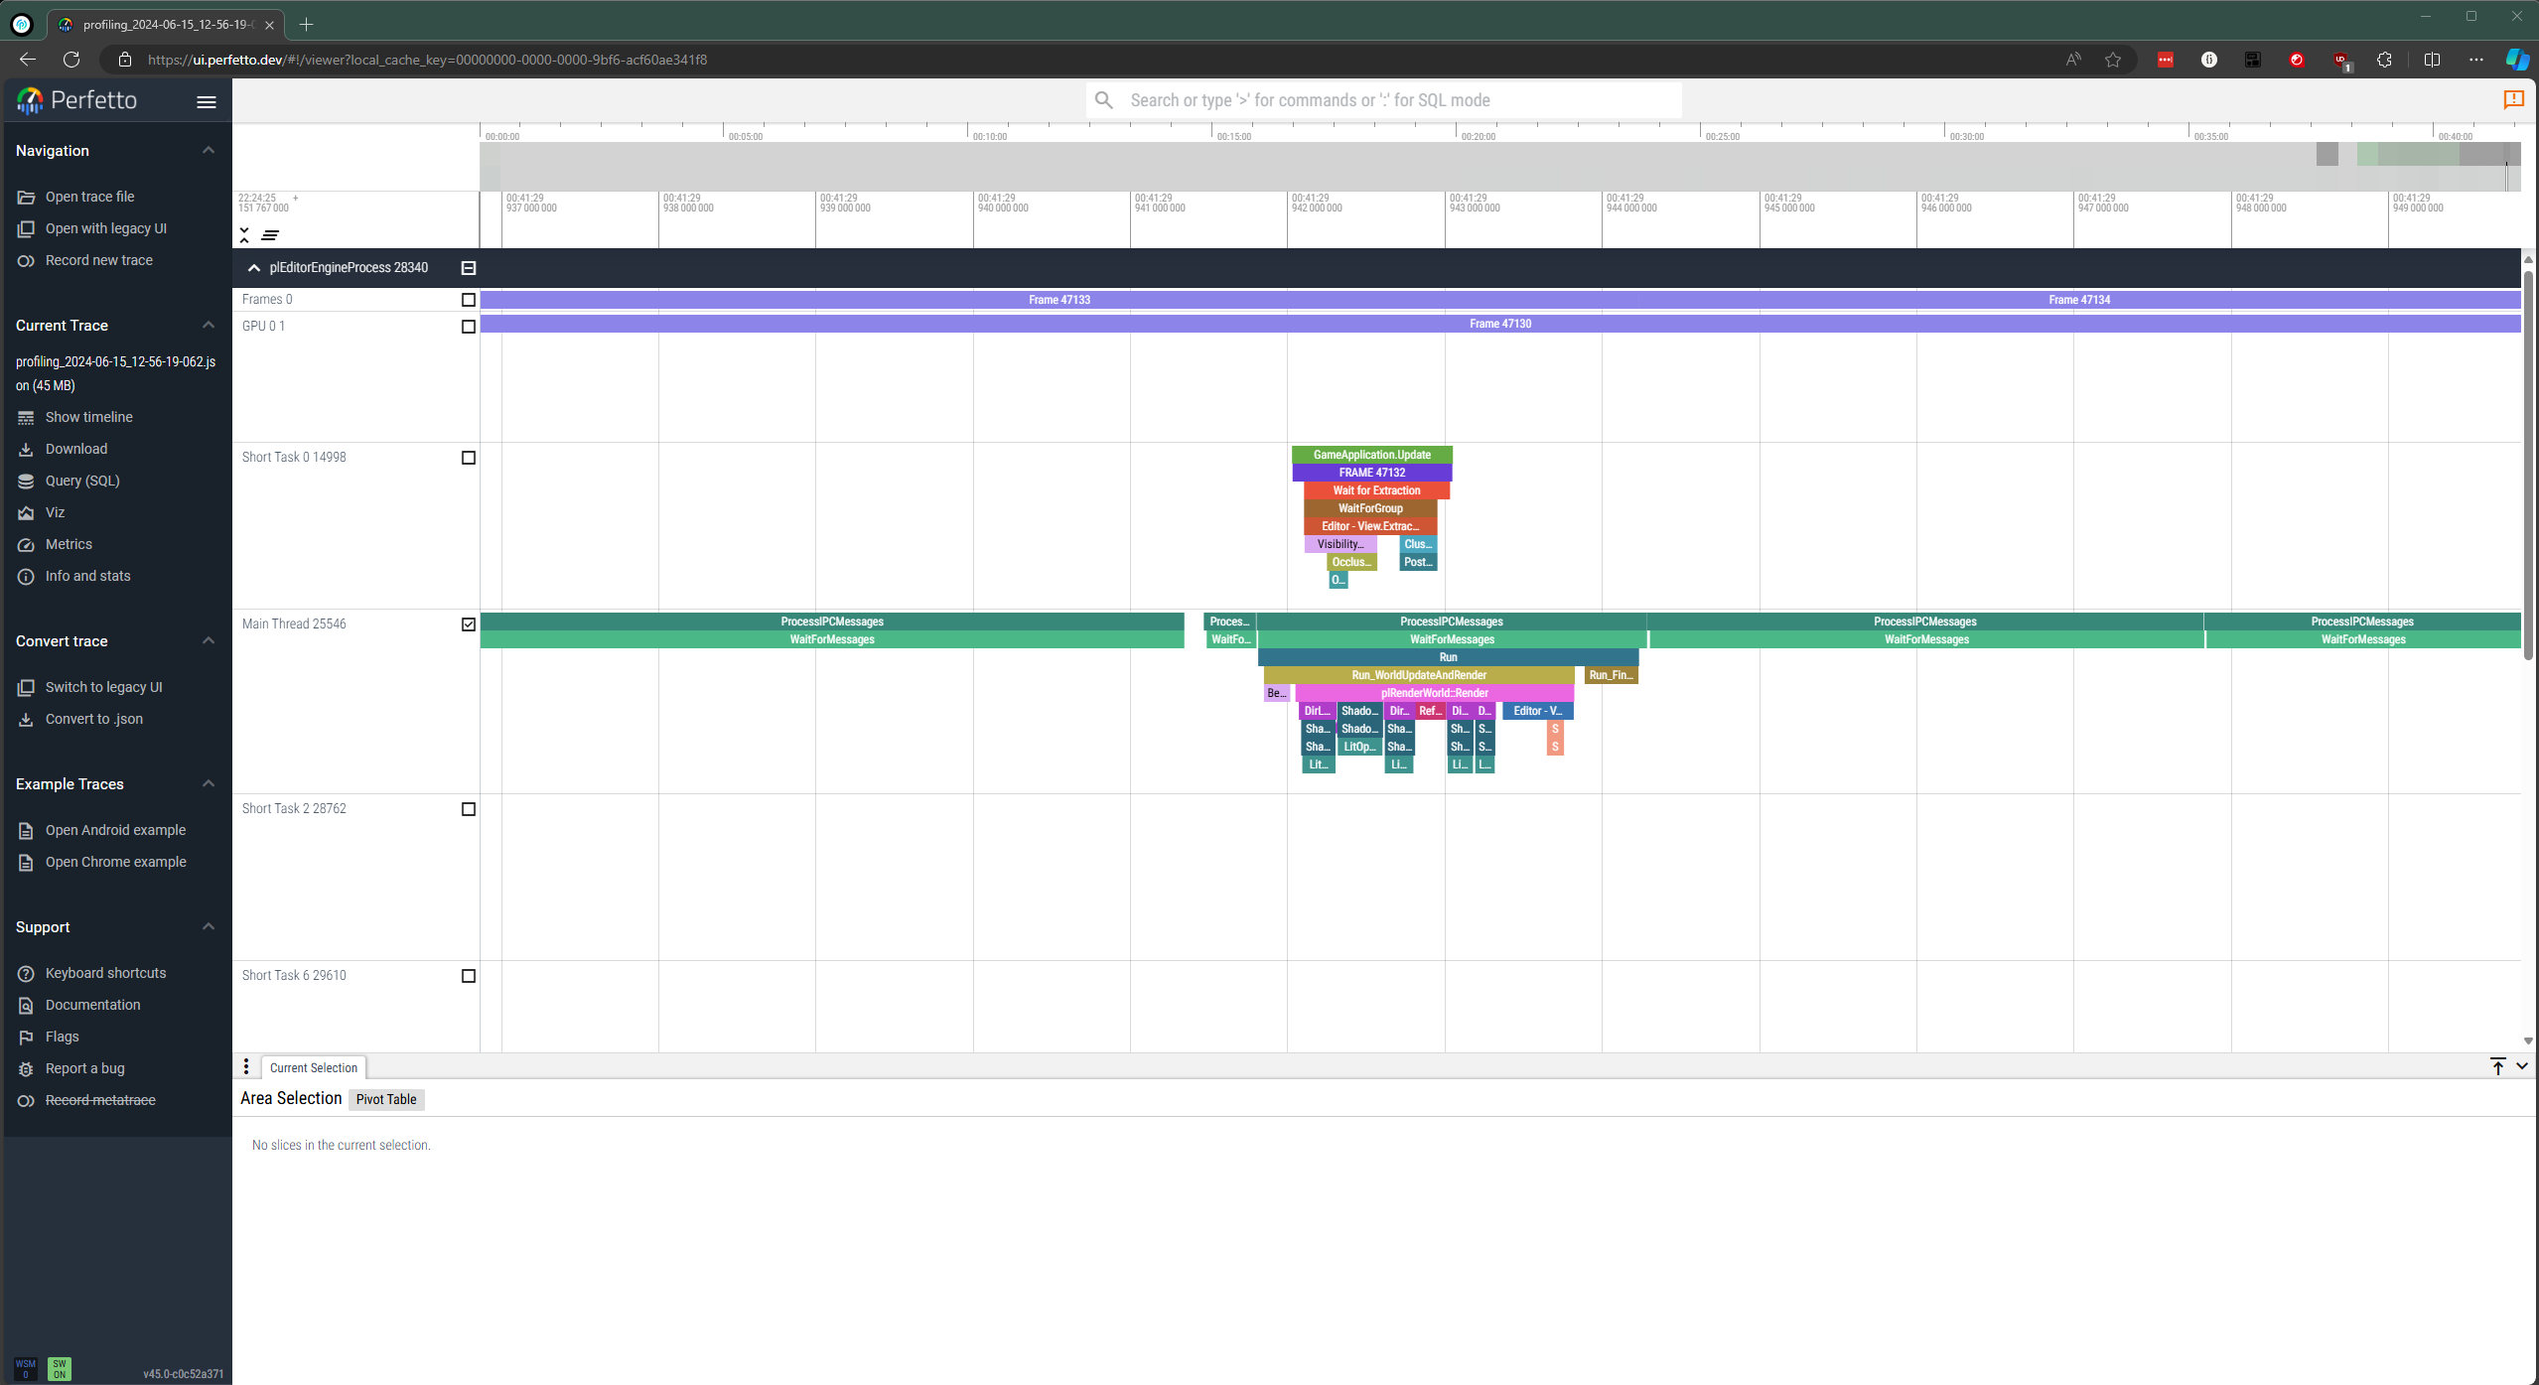Screen dimensions: 2539x1385
Task: Click the Frame 47133 timeline marker
Action: [x=1058, y=300]
